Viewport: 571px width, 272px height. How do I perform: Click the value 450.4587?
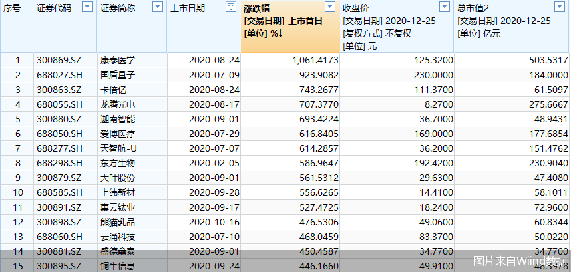(319, 251)
